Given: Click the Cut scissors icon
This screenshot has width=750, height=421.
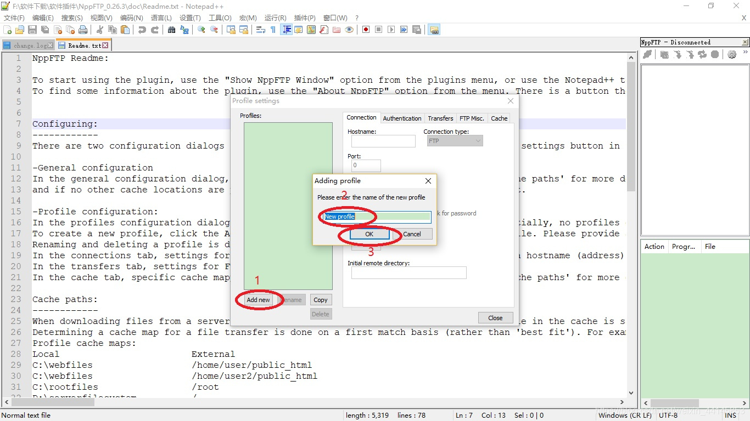Looking at the screenshot, I should click(x=100, y=30).
